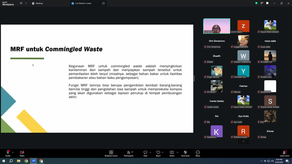292x164 pixels.
Task: Select Cut Zahrah's video tile
Action: 217,26
